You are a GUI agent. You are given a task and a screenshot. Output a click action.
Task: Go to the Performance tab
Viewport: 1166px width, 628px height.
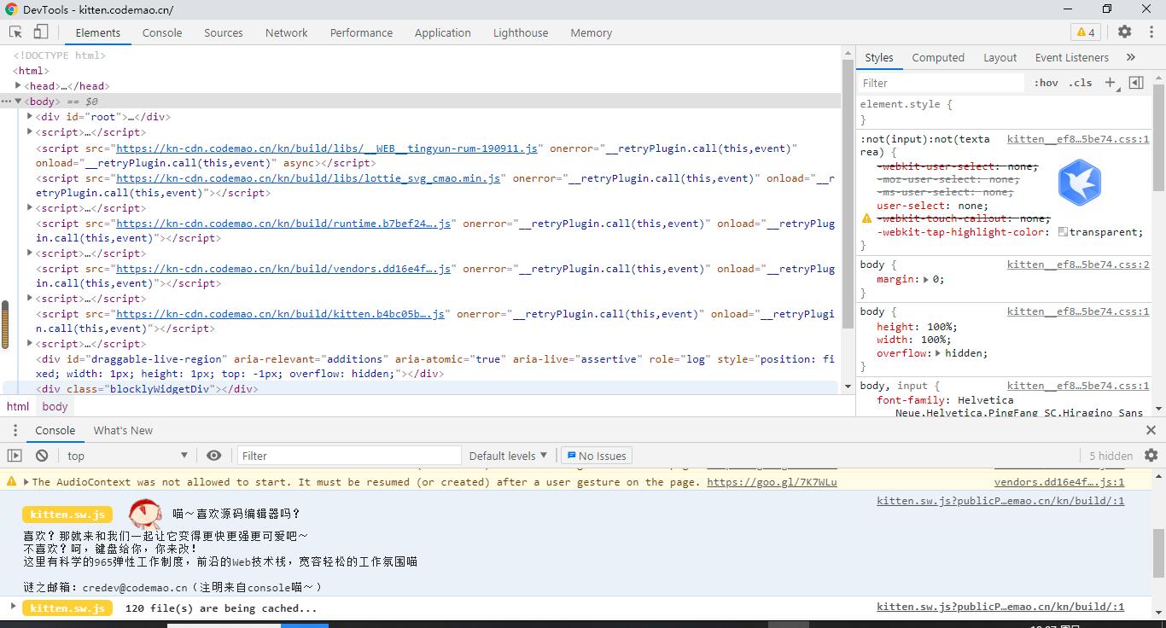click(x=362, y=32)
